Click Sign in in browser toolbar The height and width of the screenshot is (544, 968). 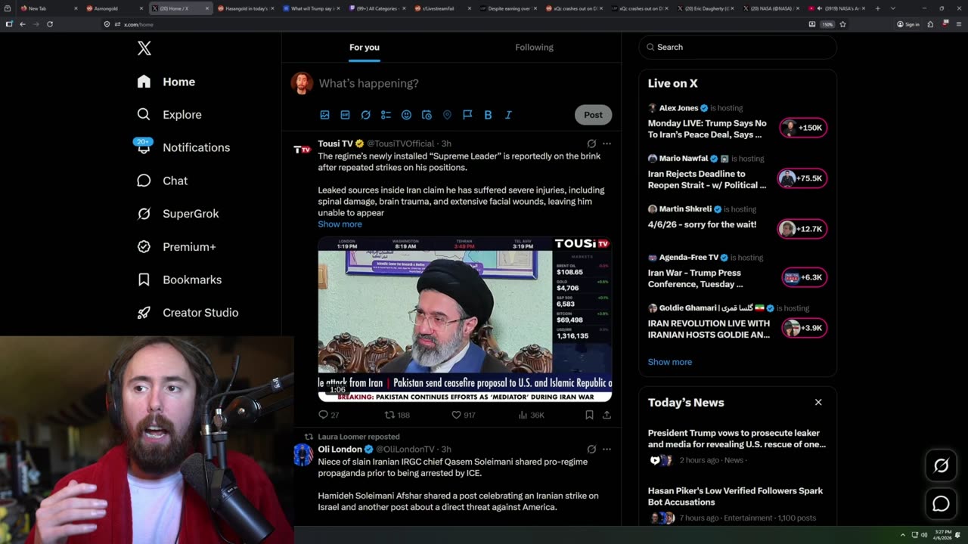click(908, 24)
